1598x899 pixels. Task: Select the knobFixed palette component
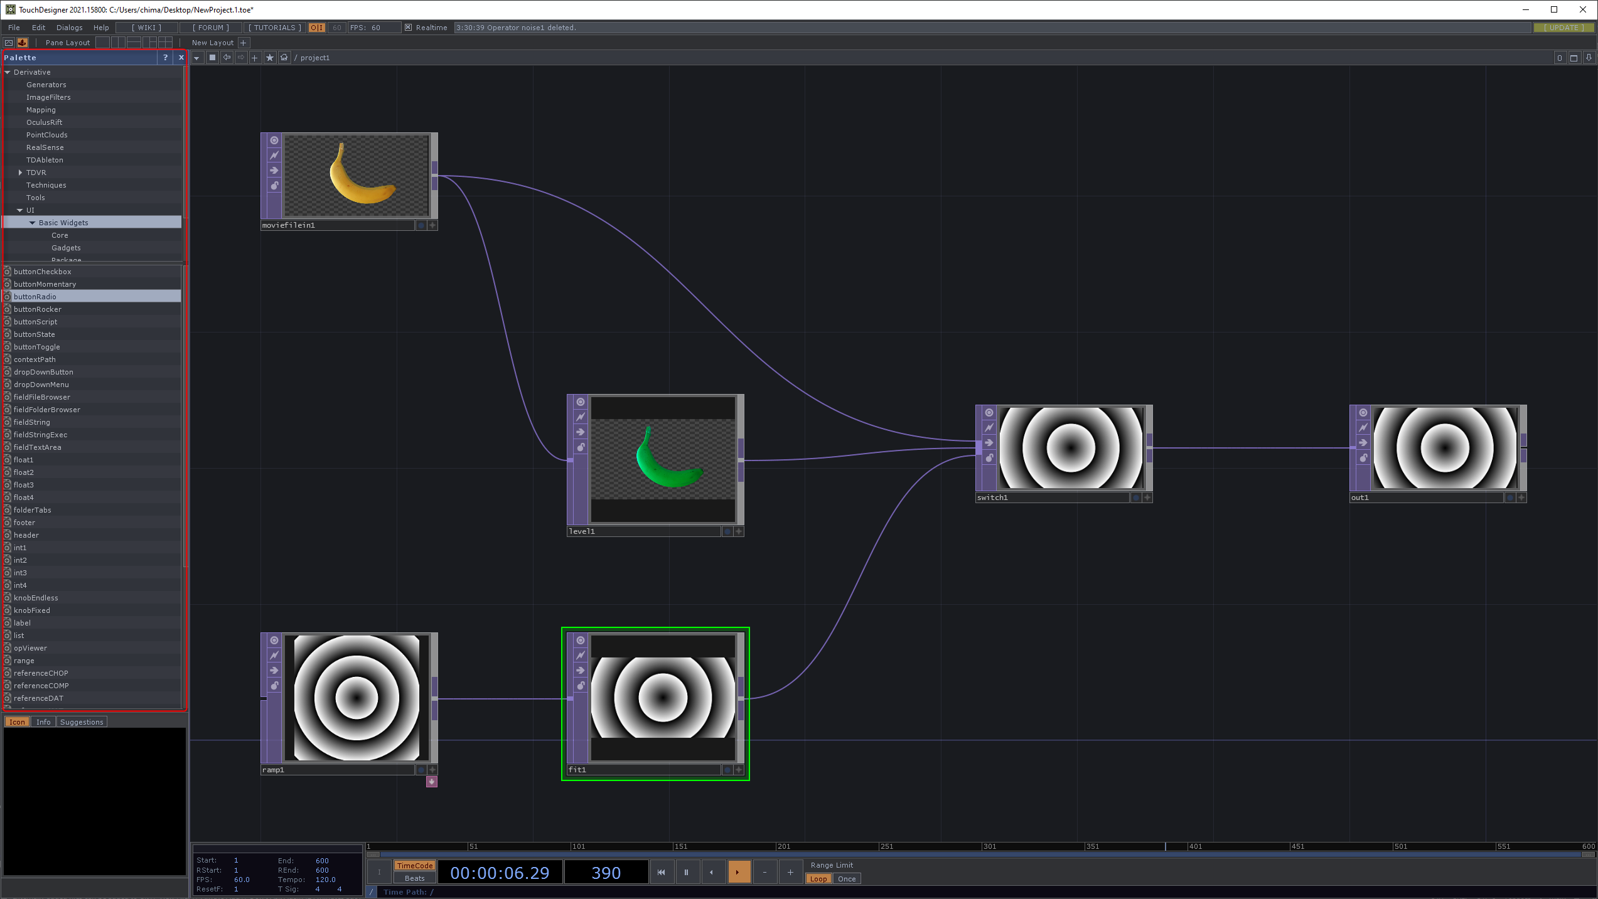pos(32,610)
